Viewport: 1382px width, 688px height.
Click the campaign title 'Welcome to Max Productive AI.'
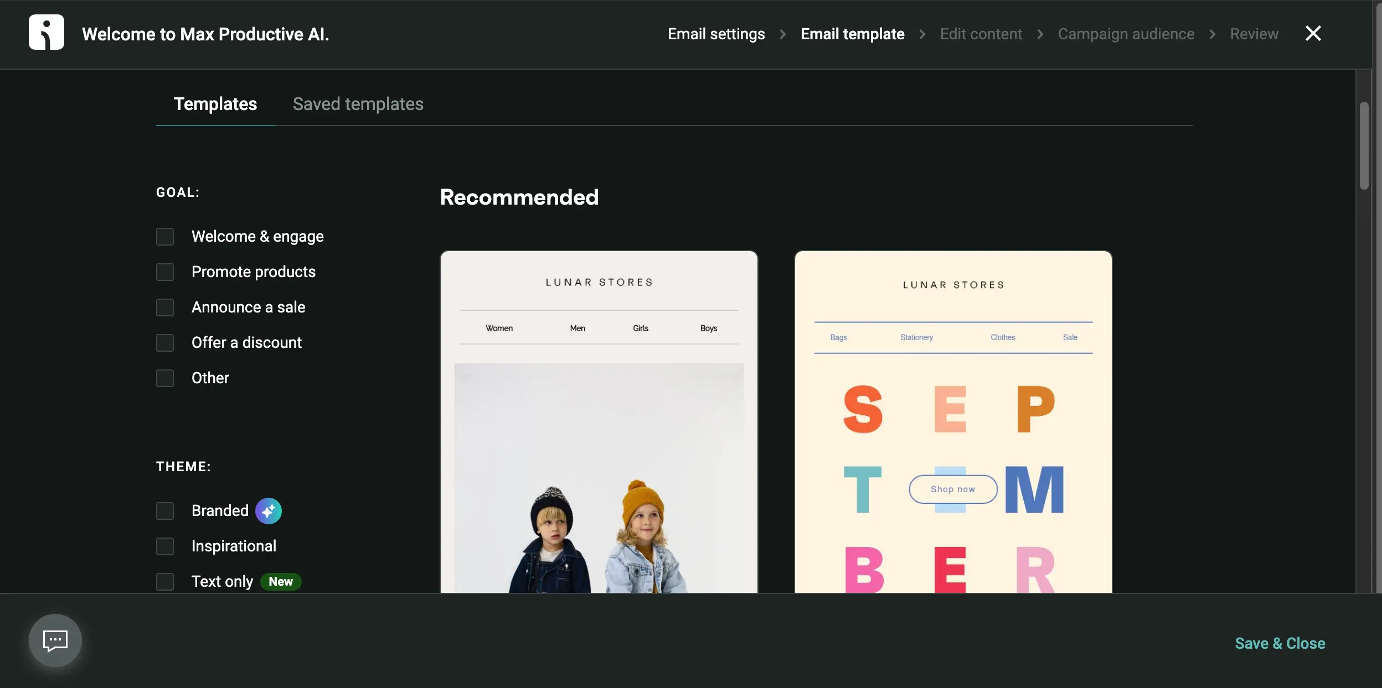[205, 34]
